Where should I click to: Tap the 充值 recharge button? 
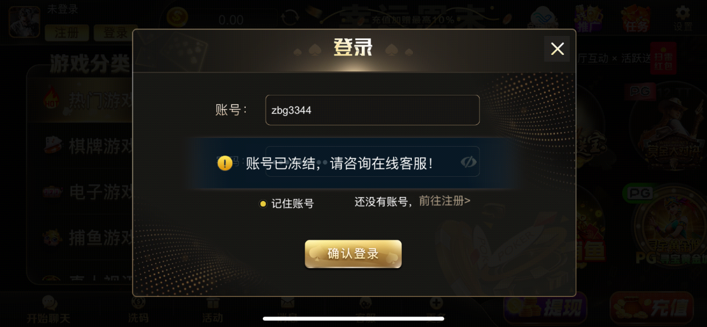point(652,307)
